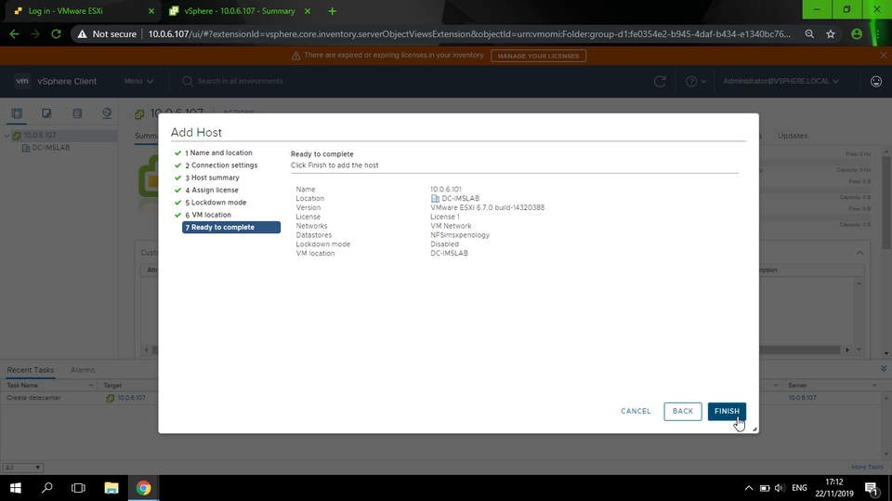Click the More Tasks link
892x501 pixels.
click(867, 467)
